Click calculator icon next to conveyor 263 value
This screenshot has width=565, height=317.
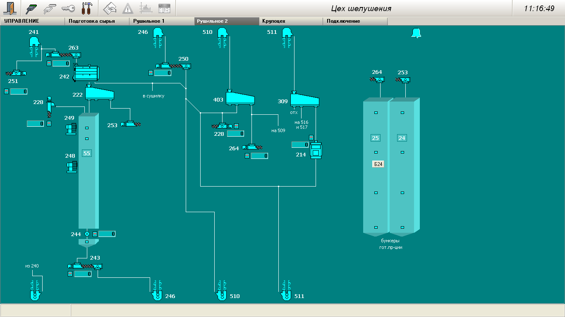click(49, 63)
